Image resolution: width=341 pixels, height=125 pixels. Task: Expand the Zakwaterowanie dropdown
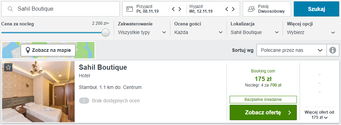[142, 33]
